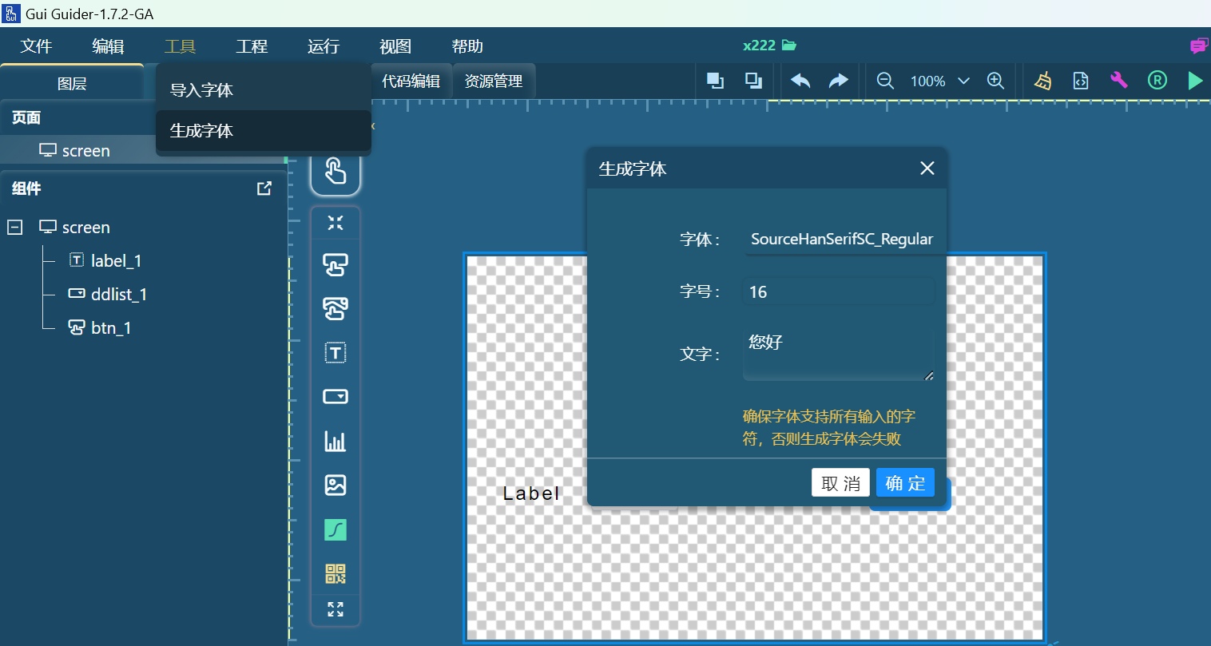
Task: Collapse the screen node in the component tree
Action: (14, 227)
